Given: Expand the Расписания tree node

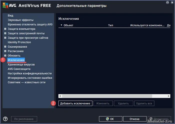Looking at the screenshot, I should click(5, 51).
